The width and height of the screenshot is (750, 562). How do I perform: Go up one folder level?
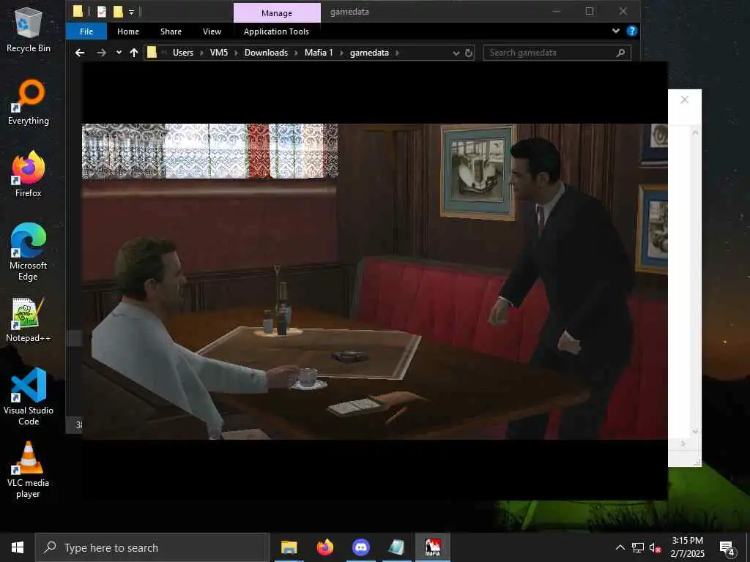click(x=134, y=53)
